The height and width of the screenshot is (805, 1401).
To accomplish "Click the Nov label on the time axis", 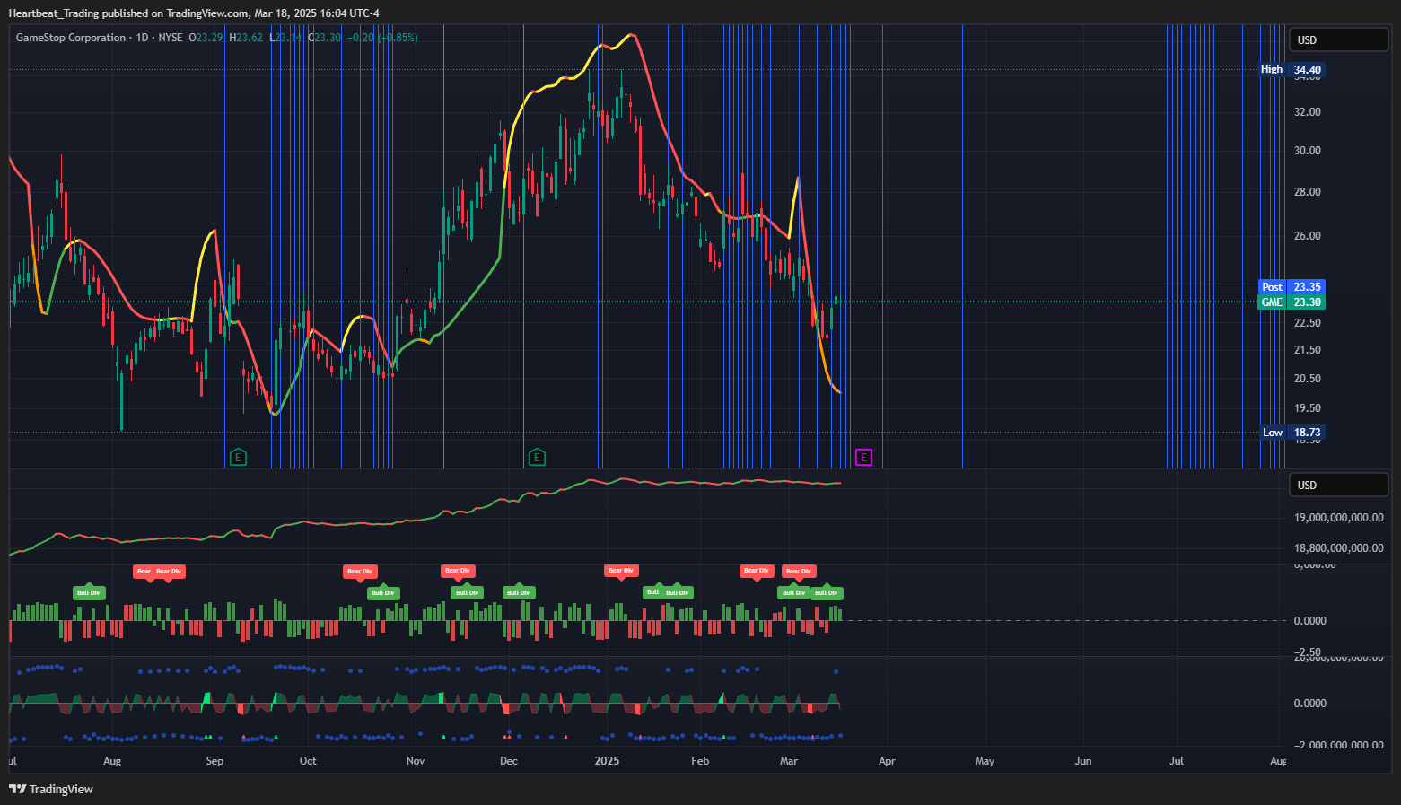I will [x=416, y=761].
